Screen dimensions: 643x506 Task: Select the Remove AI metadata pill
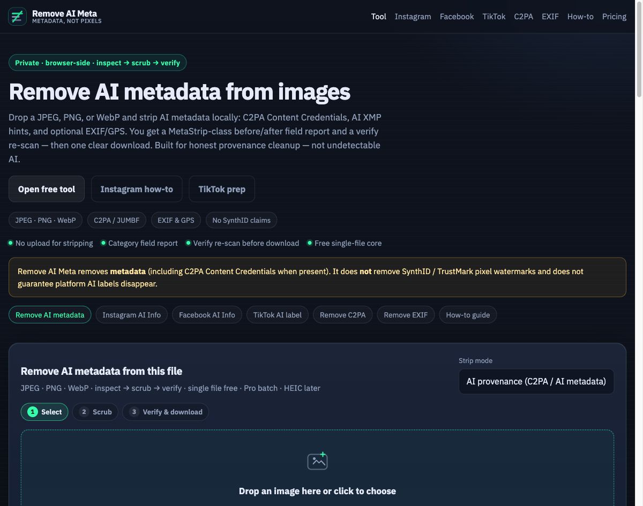[50, 315]
